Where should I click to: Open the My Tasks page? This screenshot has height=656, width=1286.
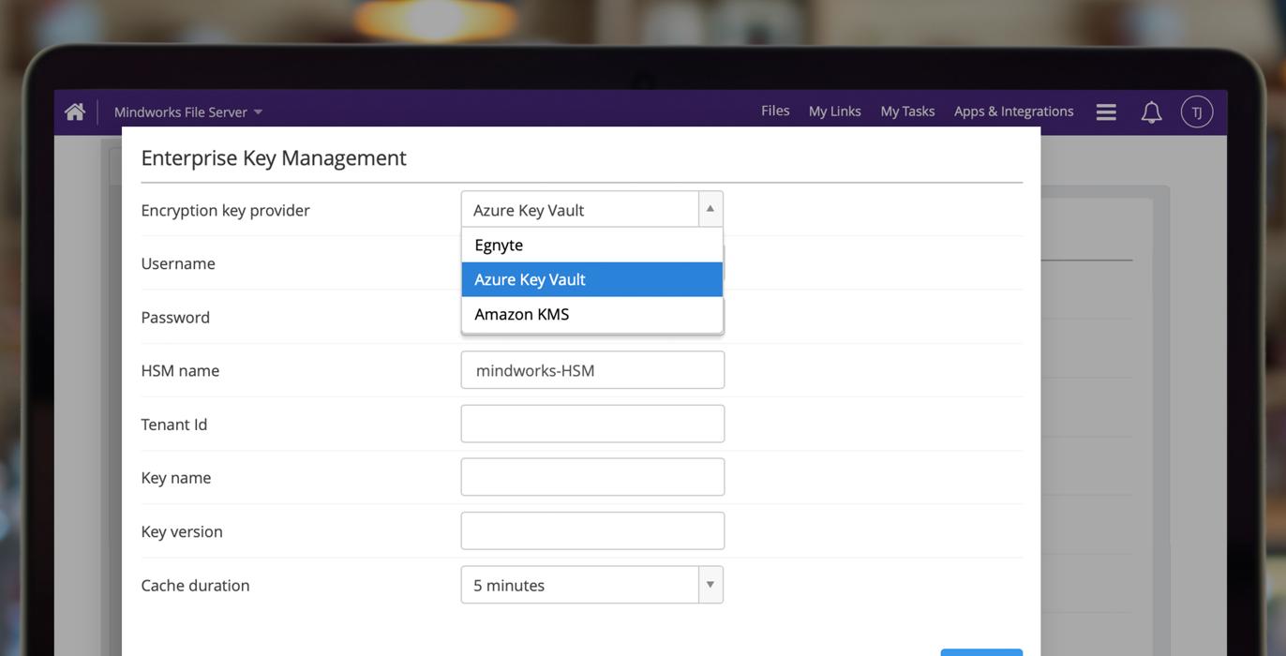pos(907,112)
